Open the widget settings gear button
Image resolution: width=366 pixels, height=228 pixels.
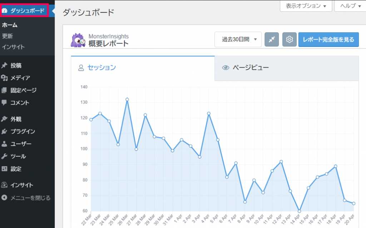290,39
